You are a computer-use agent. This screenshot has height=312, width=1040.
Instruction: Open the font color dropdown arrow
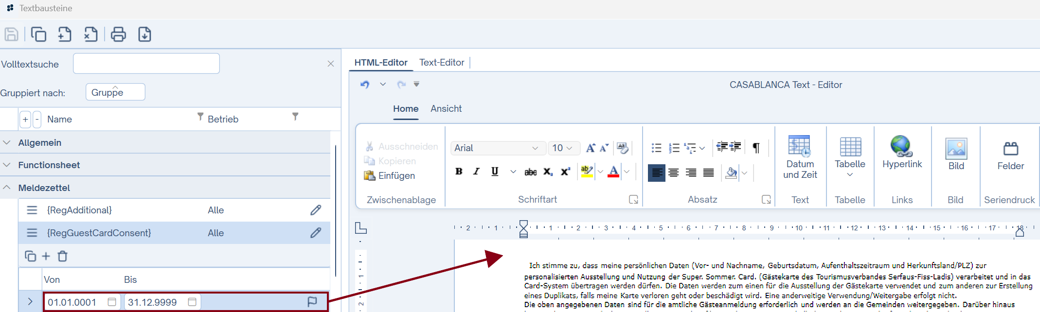[627, 172]
